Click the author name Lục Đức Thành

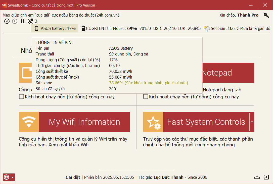(168, 177)
